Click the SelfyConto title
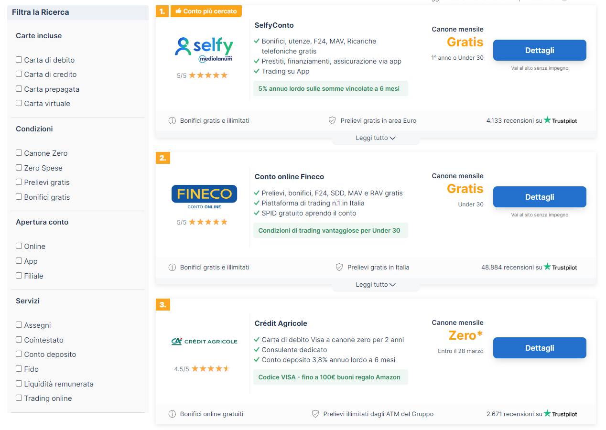 [x=274, y=25]
